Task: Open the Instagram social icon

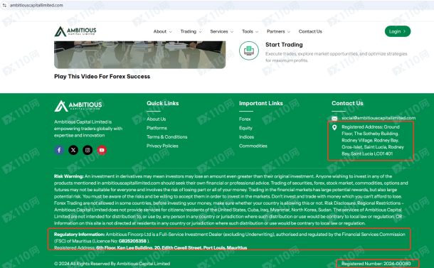Action: point(88,150)
